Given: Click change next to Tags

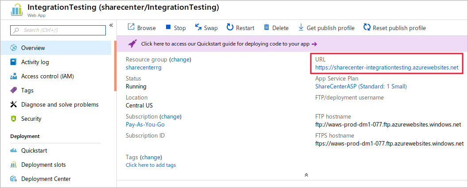Looking at the screenshot, I should [x=151, y=157].
